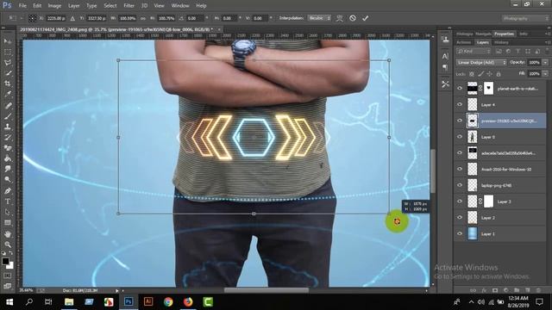The width and height of the screenshot is (552, 310).
Task: Select the Healing Brush tool
Action: pos(8,105)
